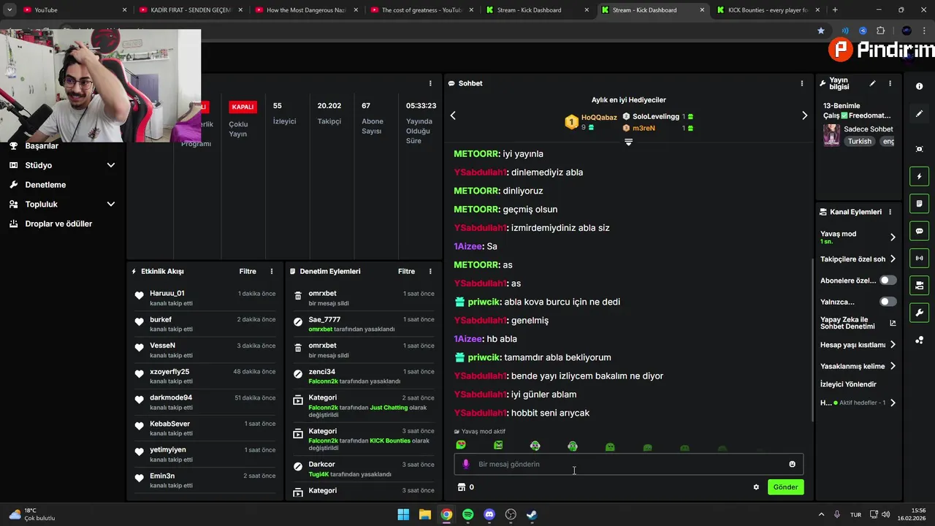Click the three-dots cluster icon in right strip
This screenshot has width=935, height=526.
pyautogui.click(x=919, y=340)
